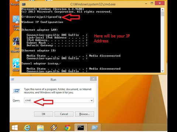Open Winamp icon in taskbar

pyautogui.click(x=54, y=128)
